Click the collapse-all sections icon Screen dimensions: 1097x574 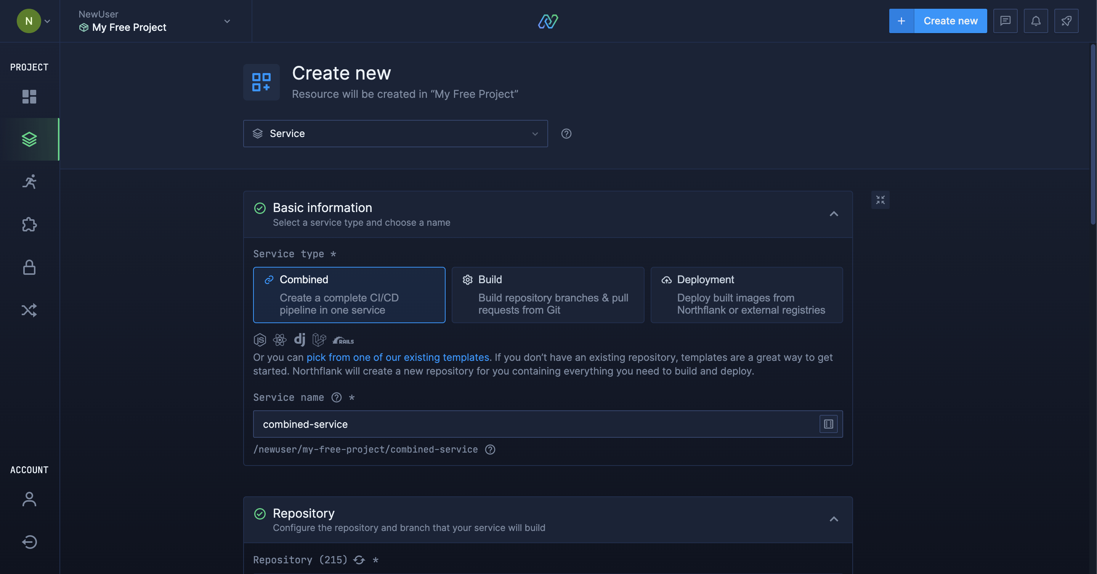[880, 200]
